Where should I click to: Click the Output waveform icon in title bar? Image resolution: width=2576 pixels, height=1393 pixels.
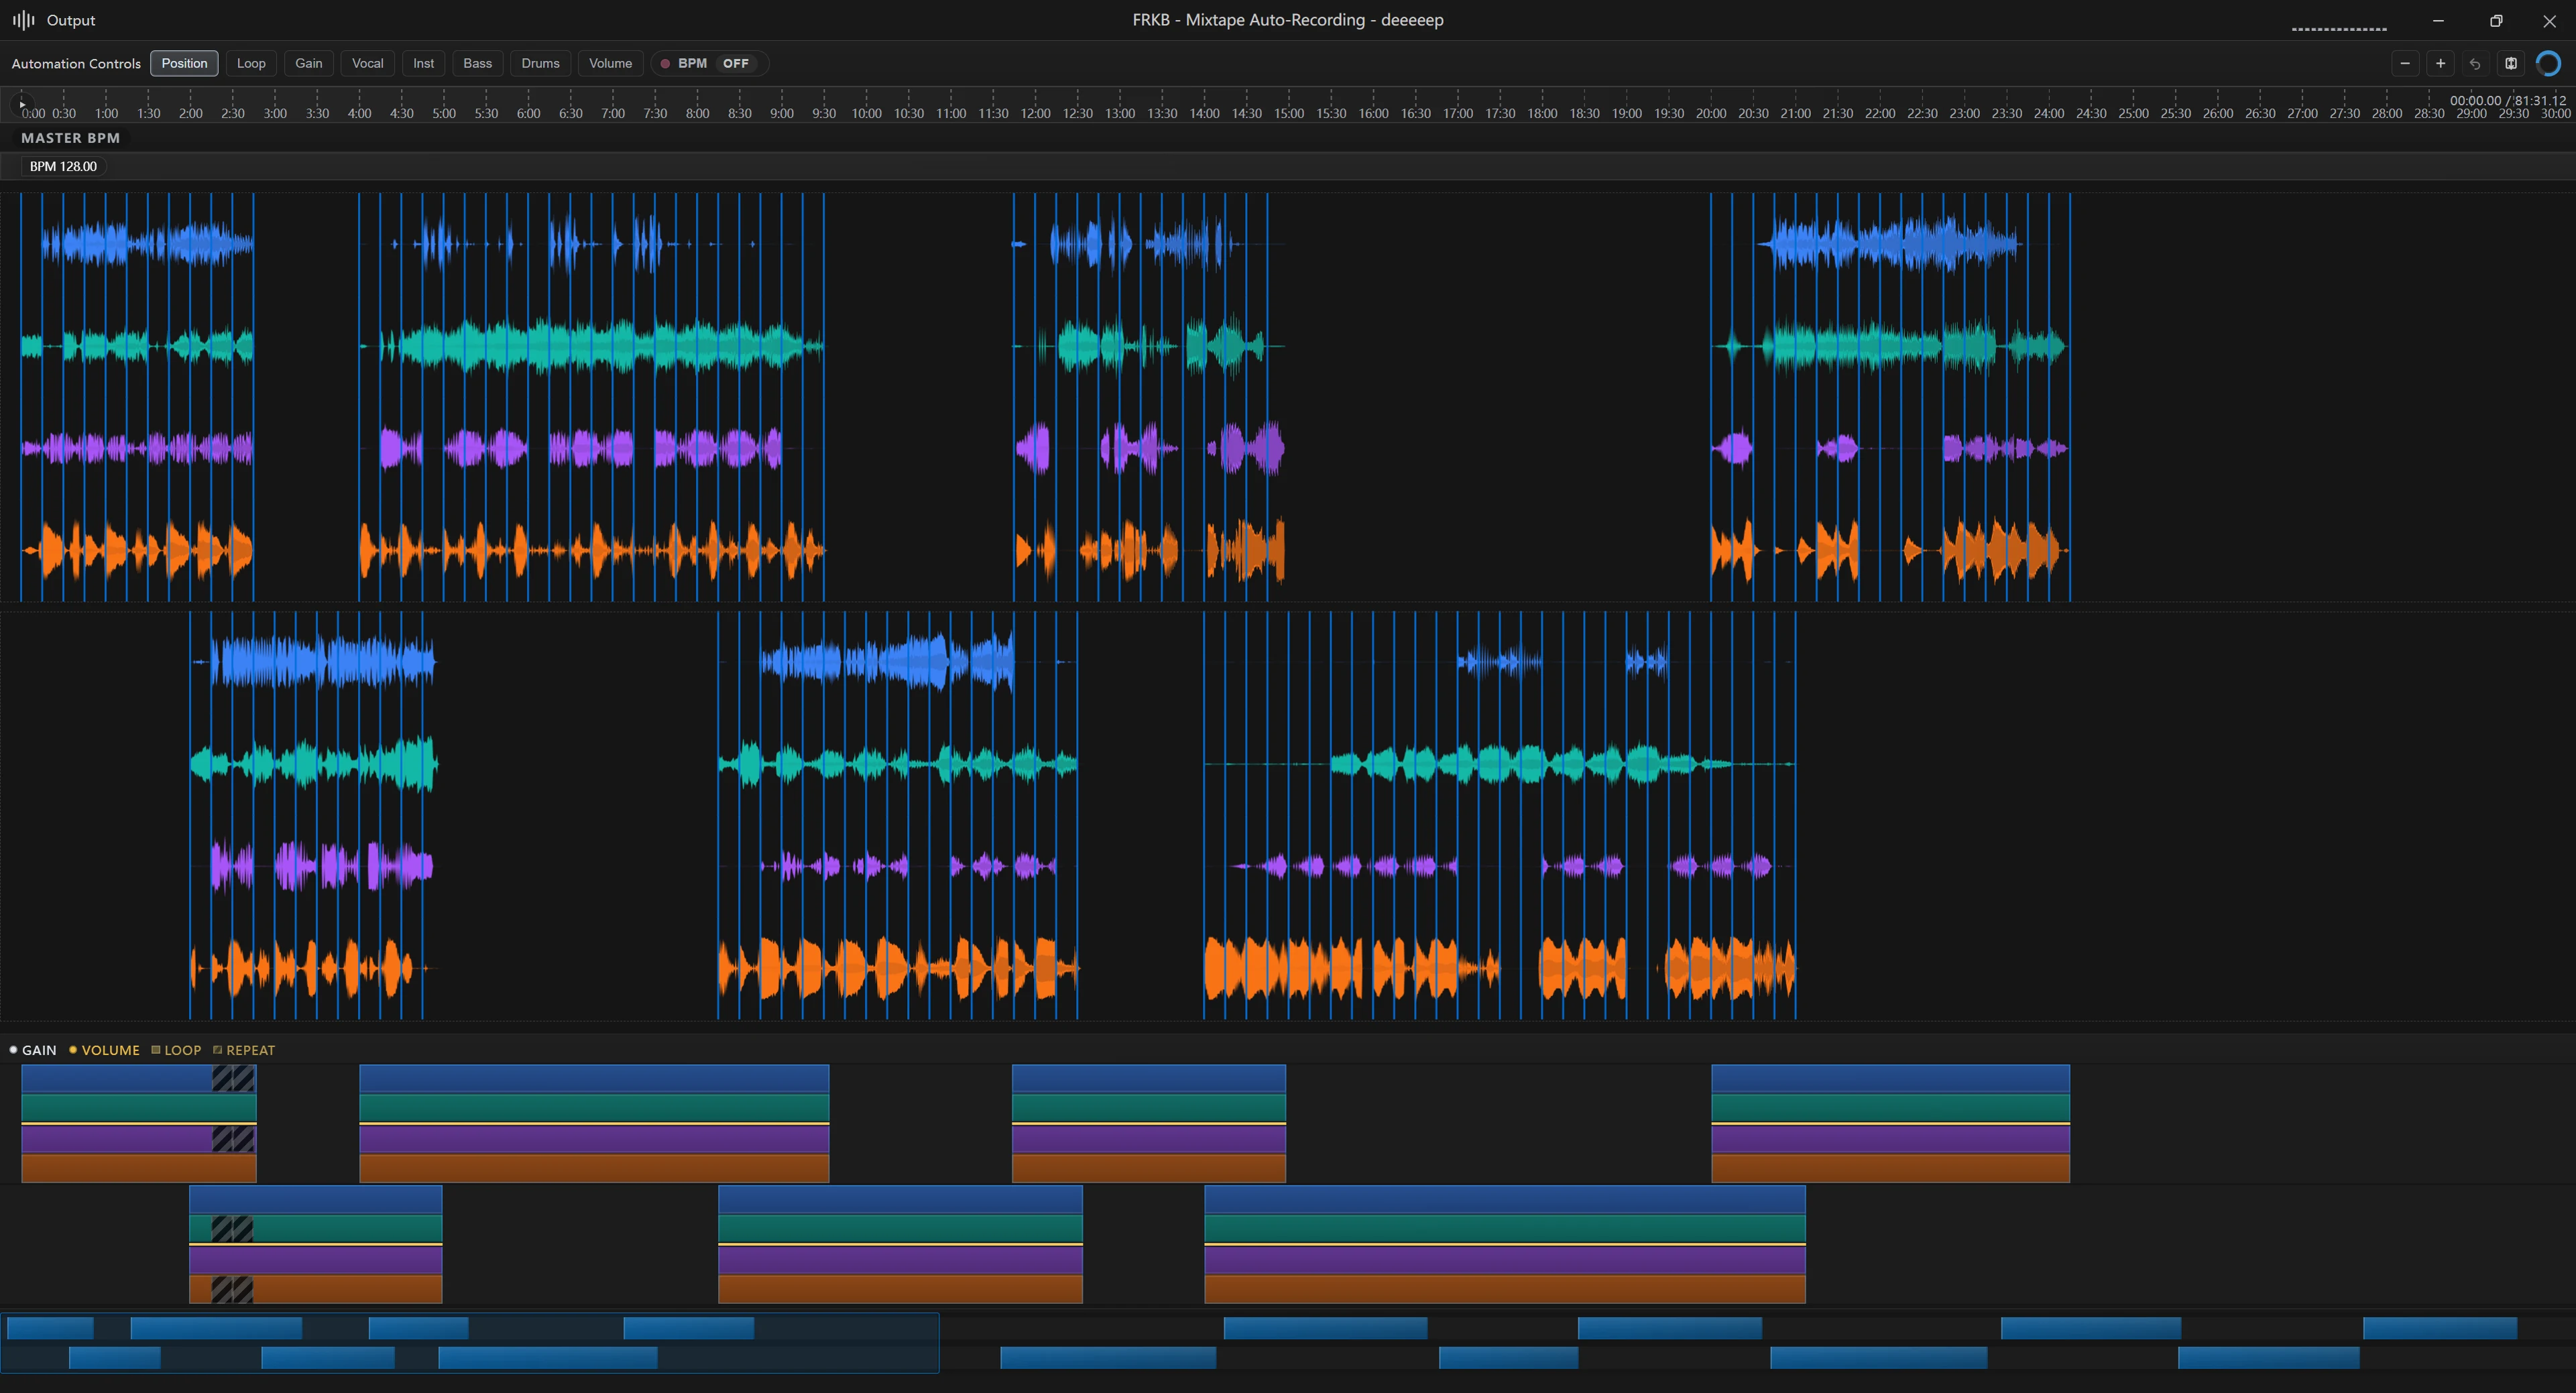(23, 20)
